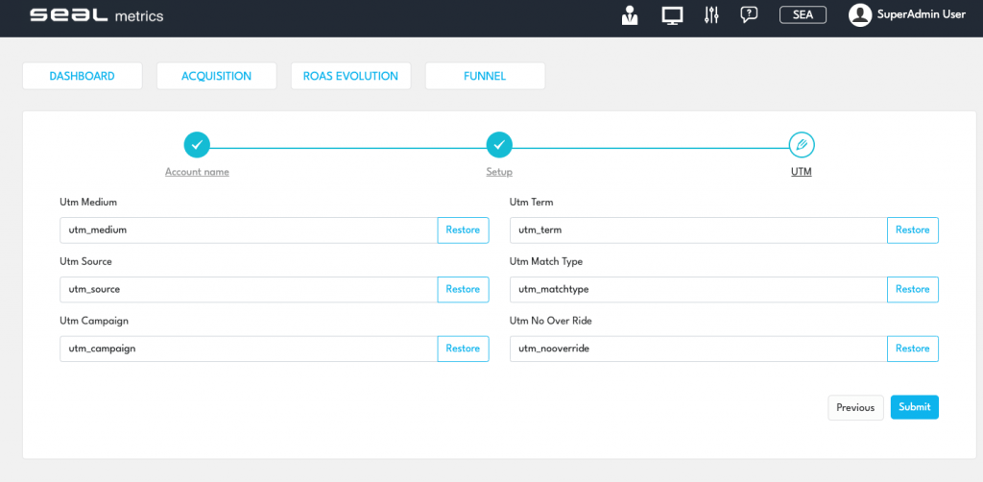Viewport: 983px width, 482px height.
Task: Click the help question bubble icon
Action: [x=750, y=15]
